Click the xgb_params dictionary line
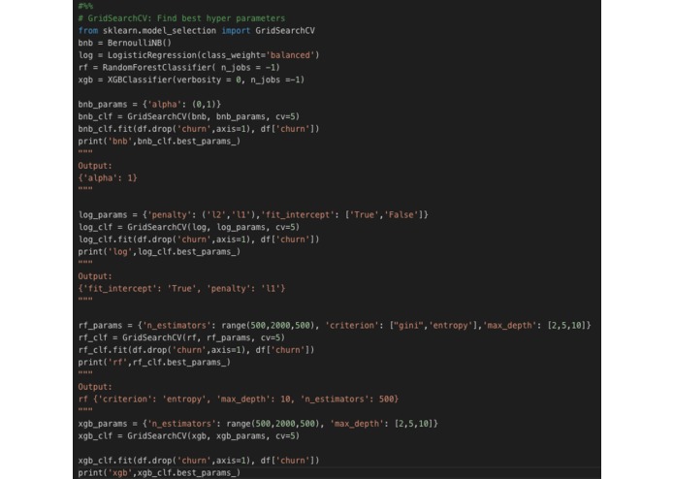Screen dimensions: 674x479 (258, 424)
